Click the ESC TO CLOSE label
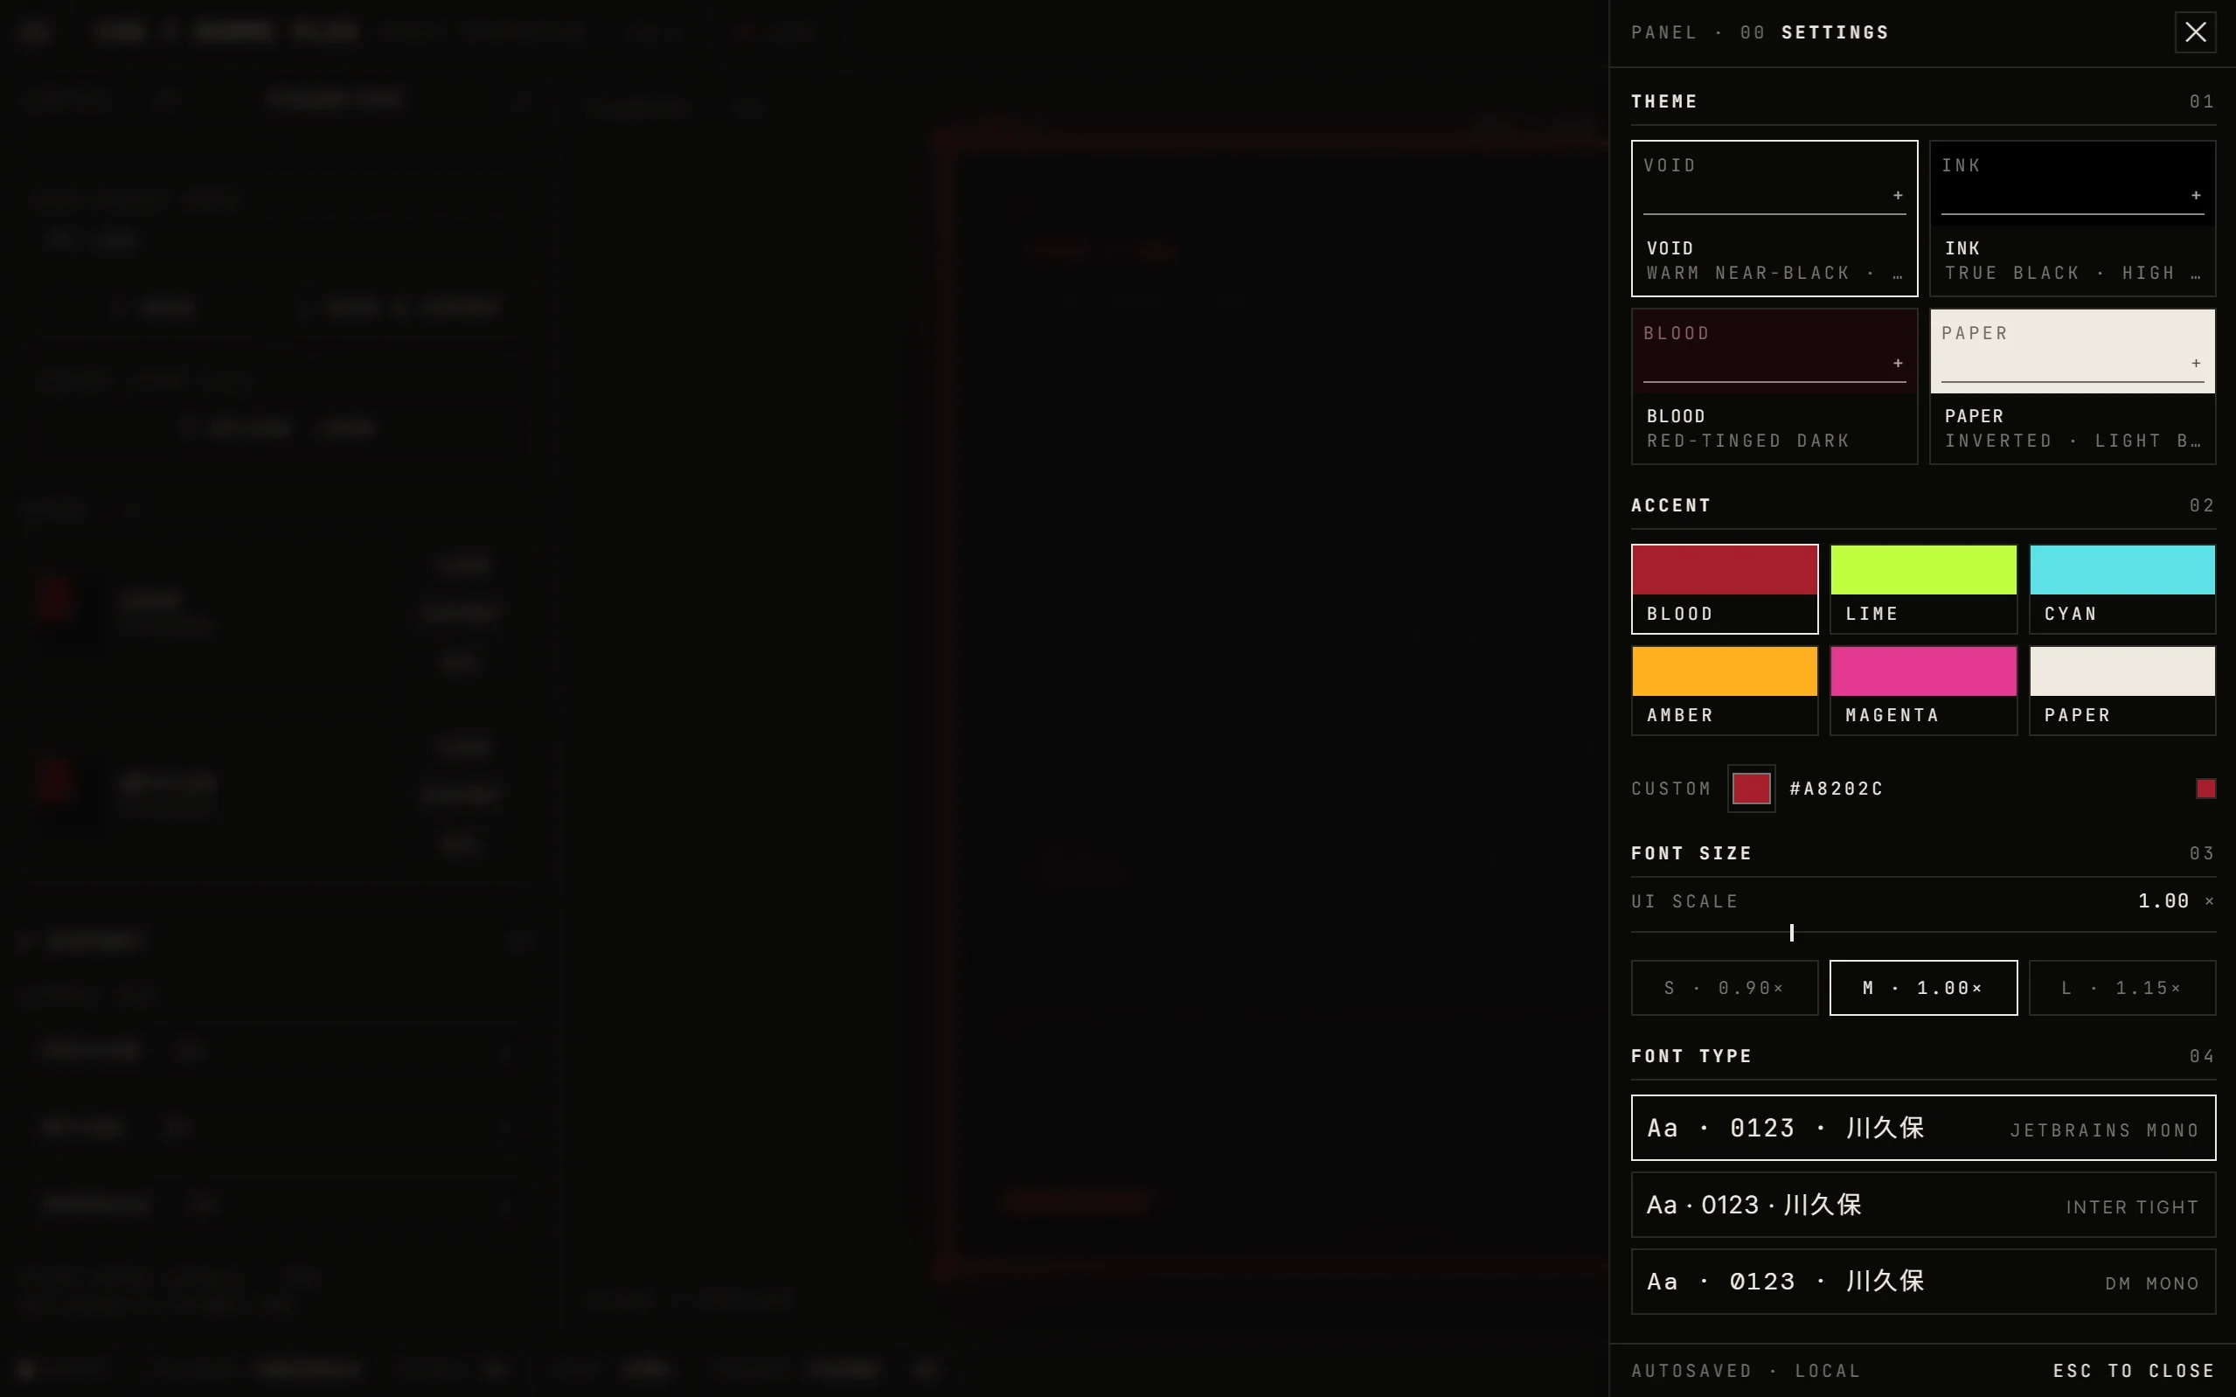 coord(2134,1371)
